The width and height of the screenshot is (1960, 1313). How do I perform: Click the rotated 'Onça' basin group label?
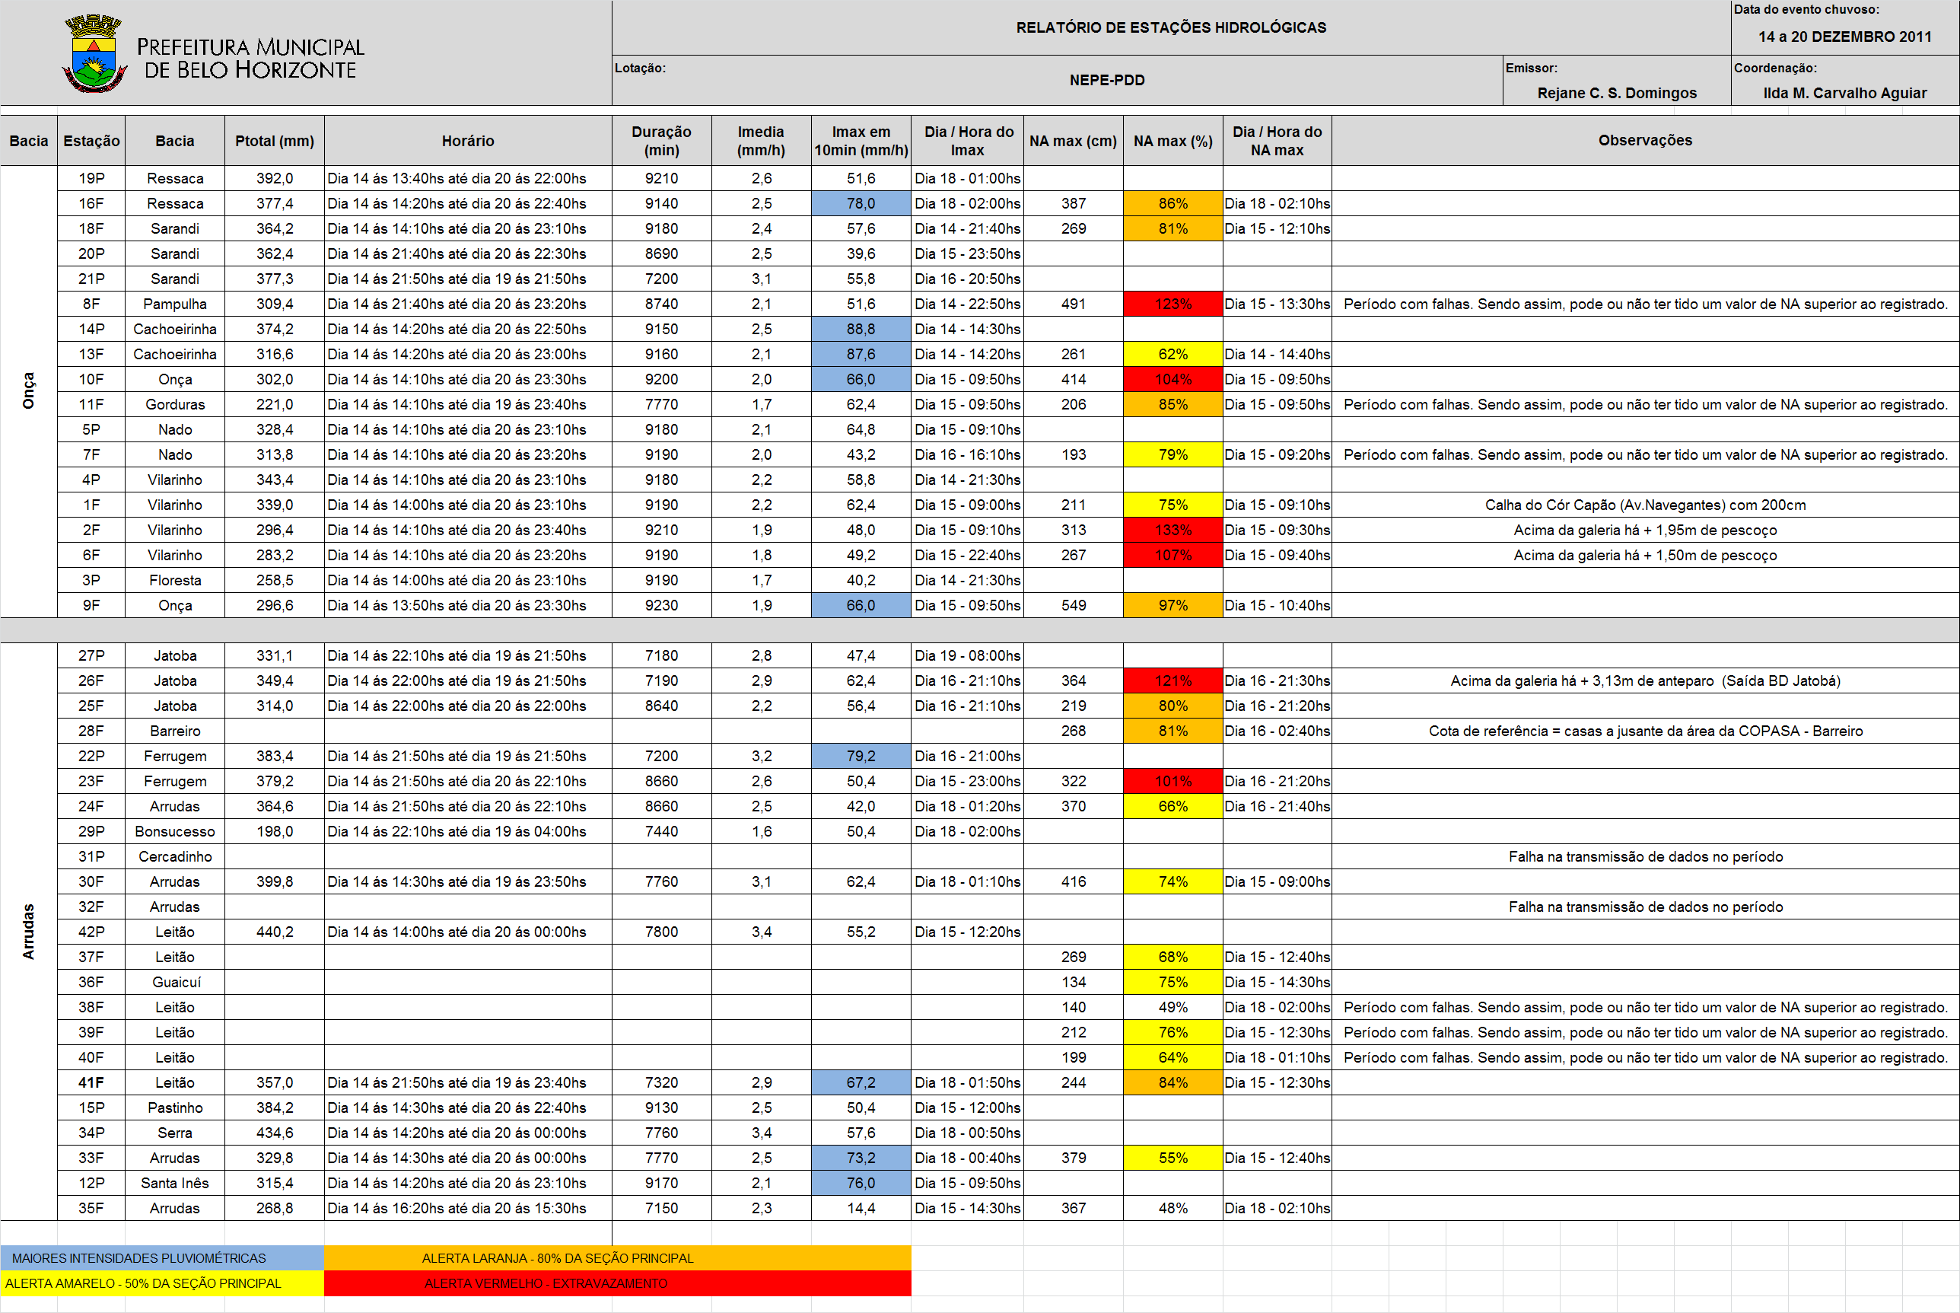[x=28, y=391]
